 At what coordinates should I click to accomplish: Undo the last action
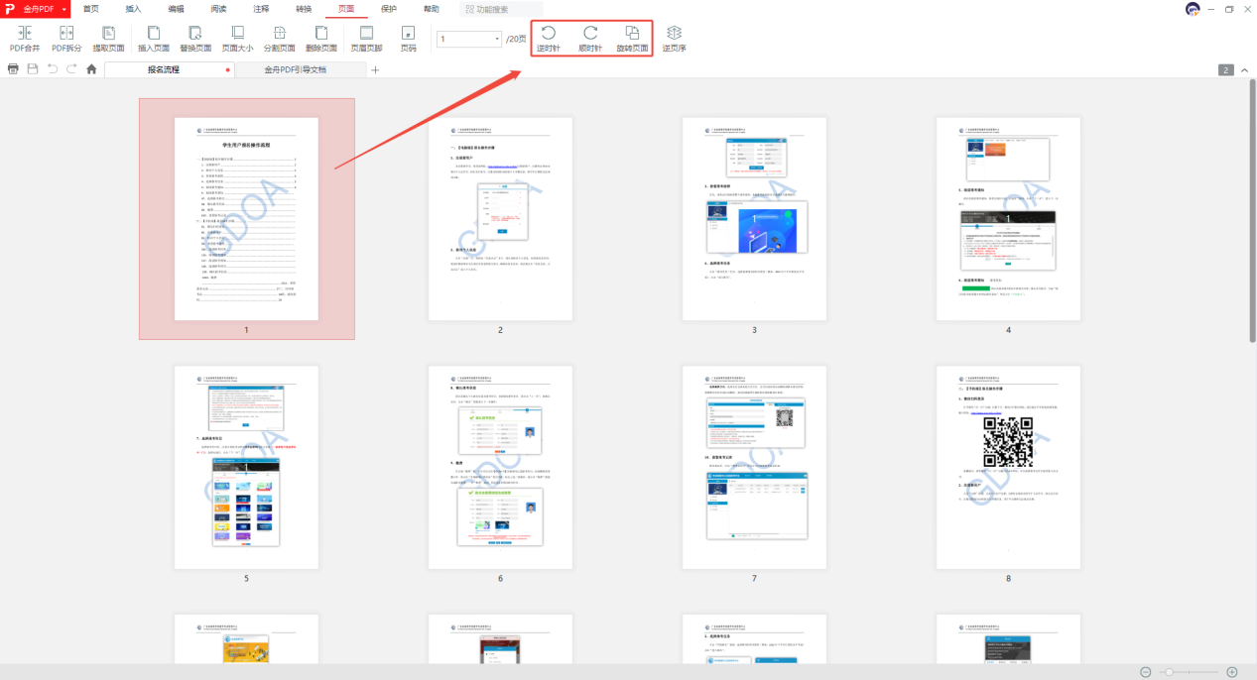tap(53, 68)
